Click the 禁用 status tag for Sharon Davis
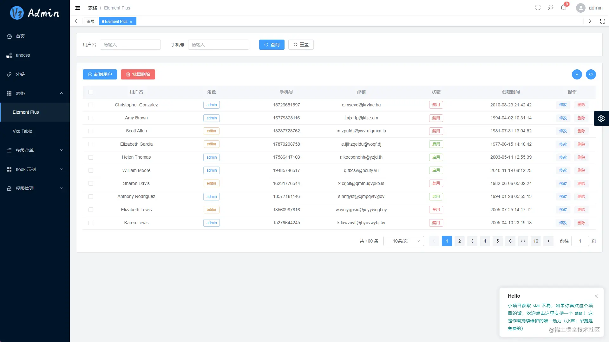Viewport: 609px width, 342px height. [436, 183]
